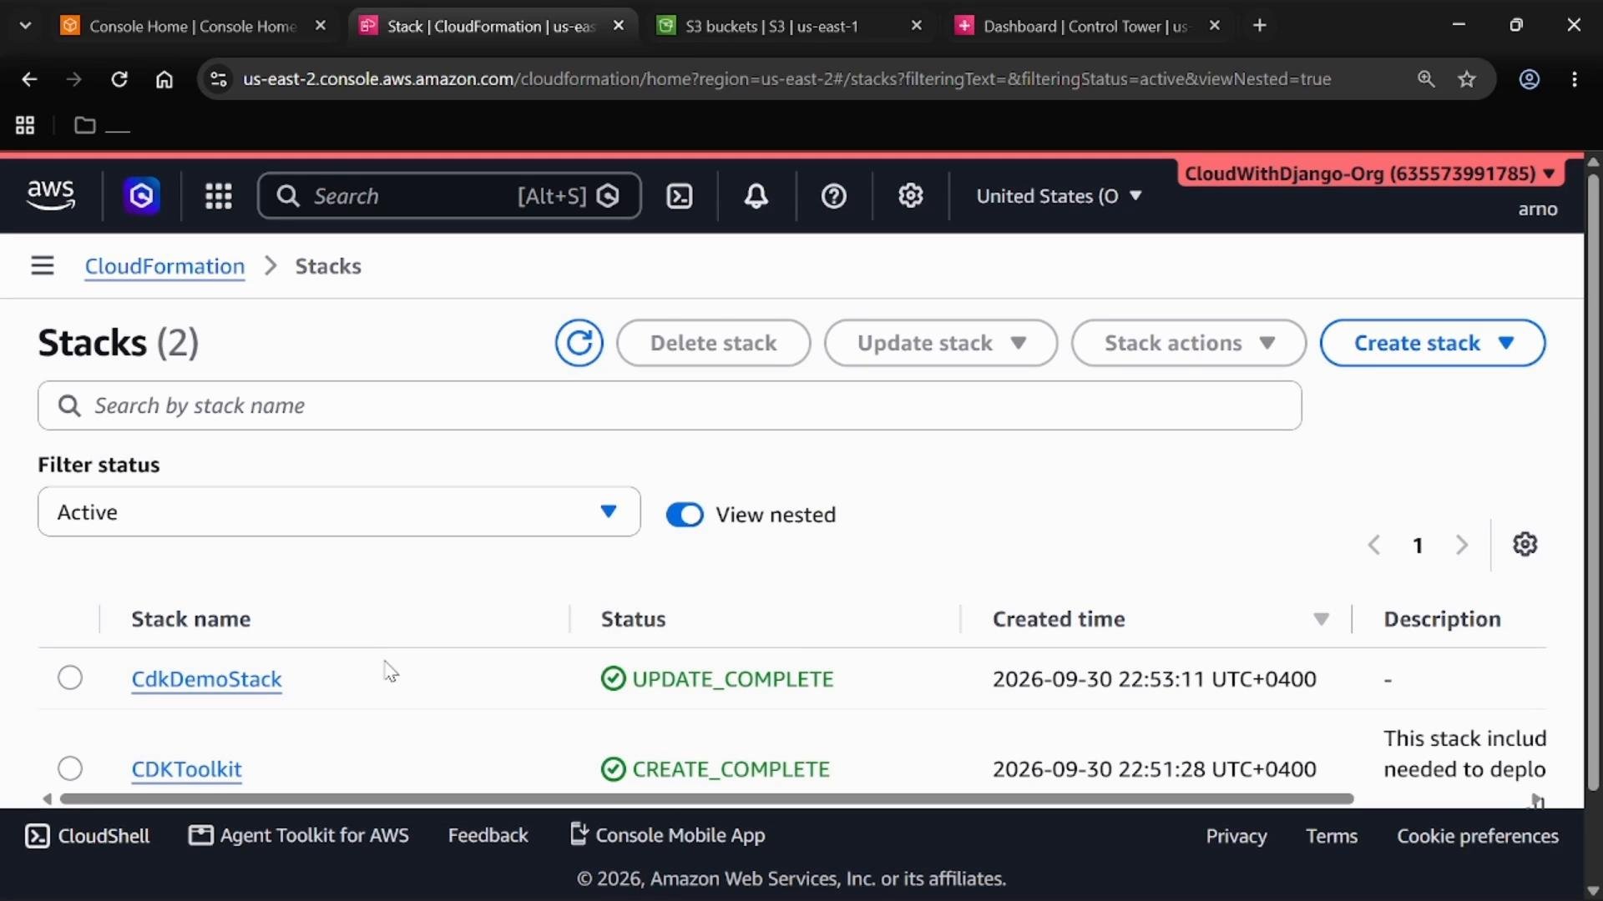Image resolution: width=1603 pixels, height=901 pixels.
Task: Open the CloudWithDjango-Org account menu
Action: click(1369, 174)
